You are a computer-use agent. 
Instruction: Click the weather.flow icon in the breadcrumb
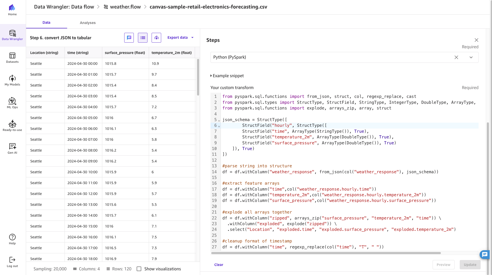point(106,7)
